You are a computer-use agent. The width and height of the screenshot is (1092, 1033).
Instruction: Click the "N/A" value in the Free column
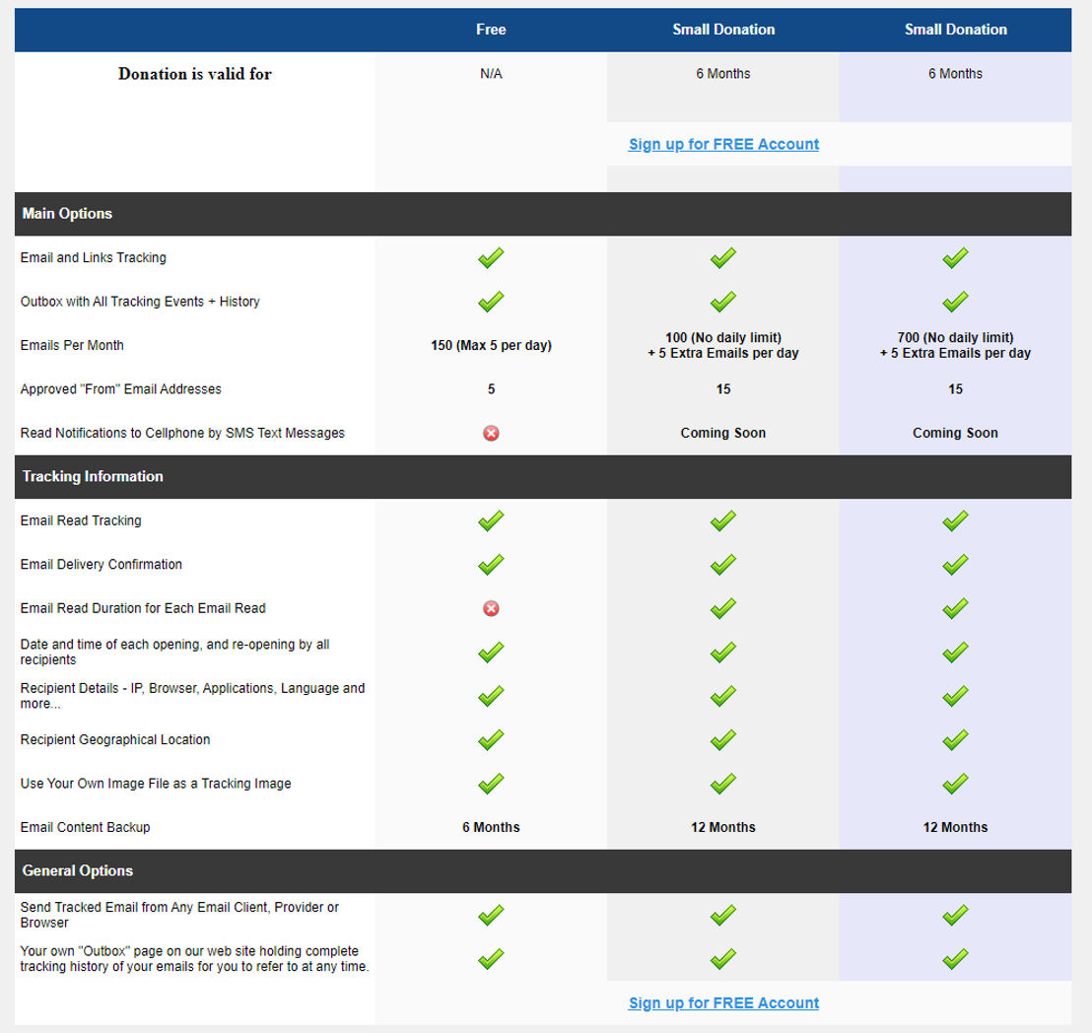[x=491, y=74]
